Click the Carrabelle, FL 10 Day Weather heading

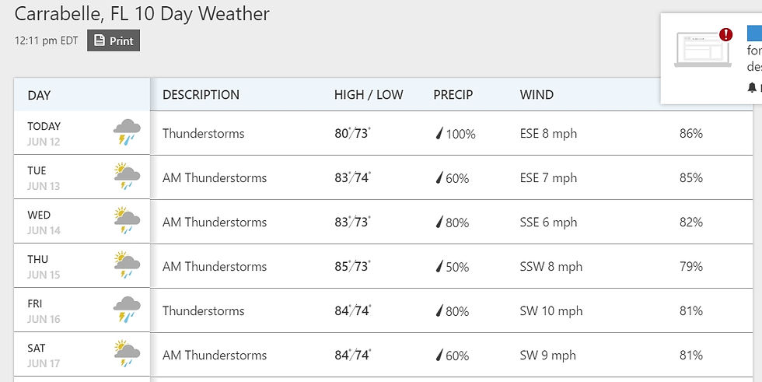[x=142, y=13]
